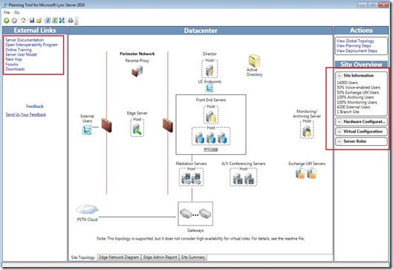The image size is (393, 270).
Task: Click the green Back navigation icon
Action: pos(7,21)
